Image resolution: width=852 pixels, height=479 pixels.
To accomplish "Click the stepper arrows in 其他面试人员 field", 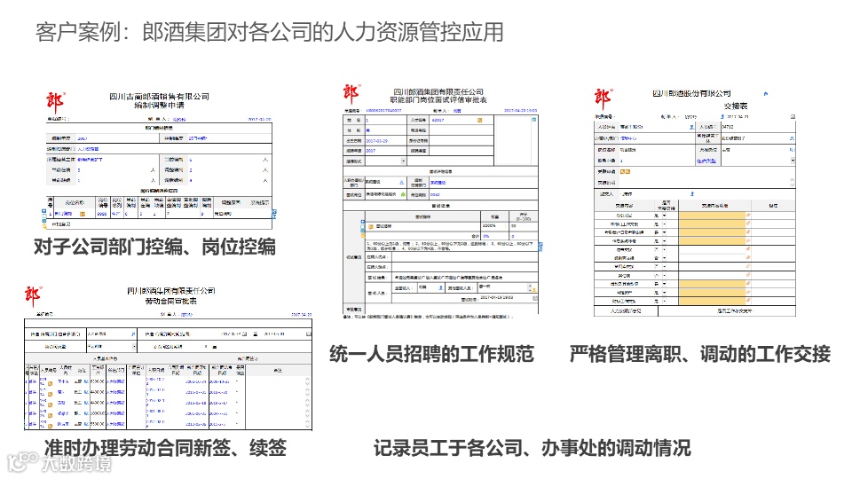I will click(x=530, y=287).
